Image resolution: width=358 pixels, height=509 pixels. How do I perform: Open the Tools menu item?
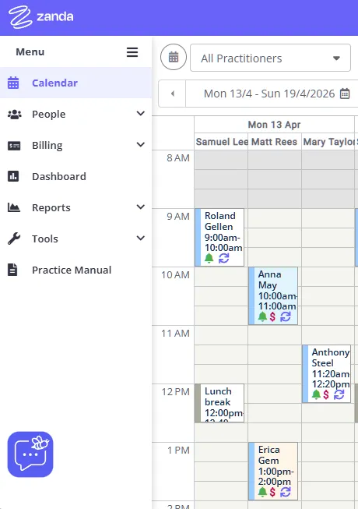(75, 239)
